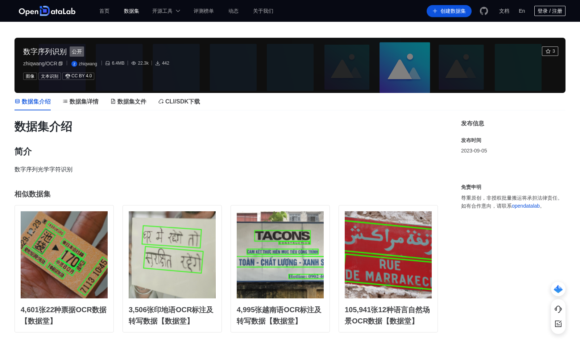Screen dimensions: 580x363
Task: Click the highlighted blue banner image placeholder
Action: pyautogui.click(x=405, y=68)
